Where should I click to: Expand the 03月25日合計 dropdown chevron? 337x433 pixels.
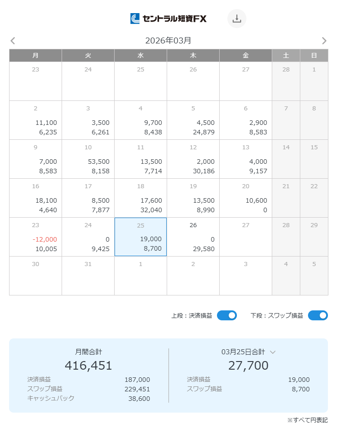pos(273,352)
